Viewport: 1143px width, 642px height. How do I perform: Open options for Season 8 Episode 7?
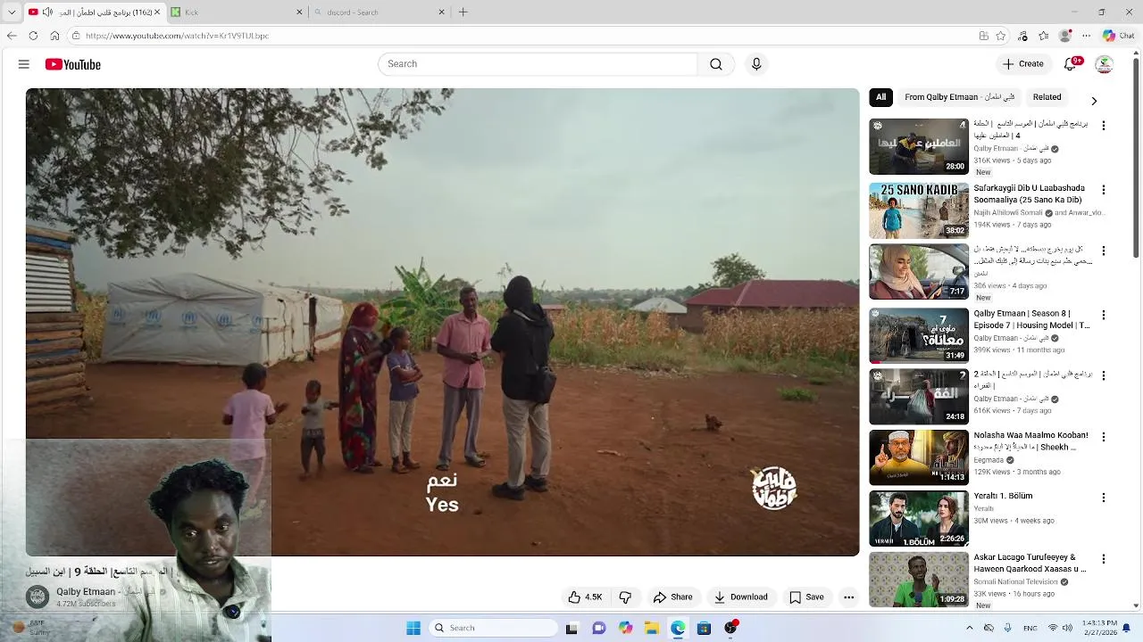[x=1104, y=315]
